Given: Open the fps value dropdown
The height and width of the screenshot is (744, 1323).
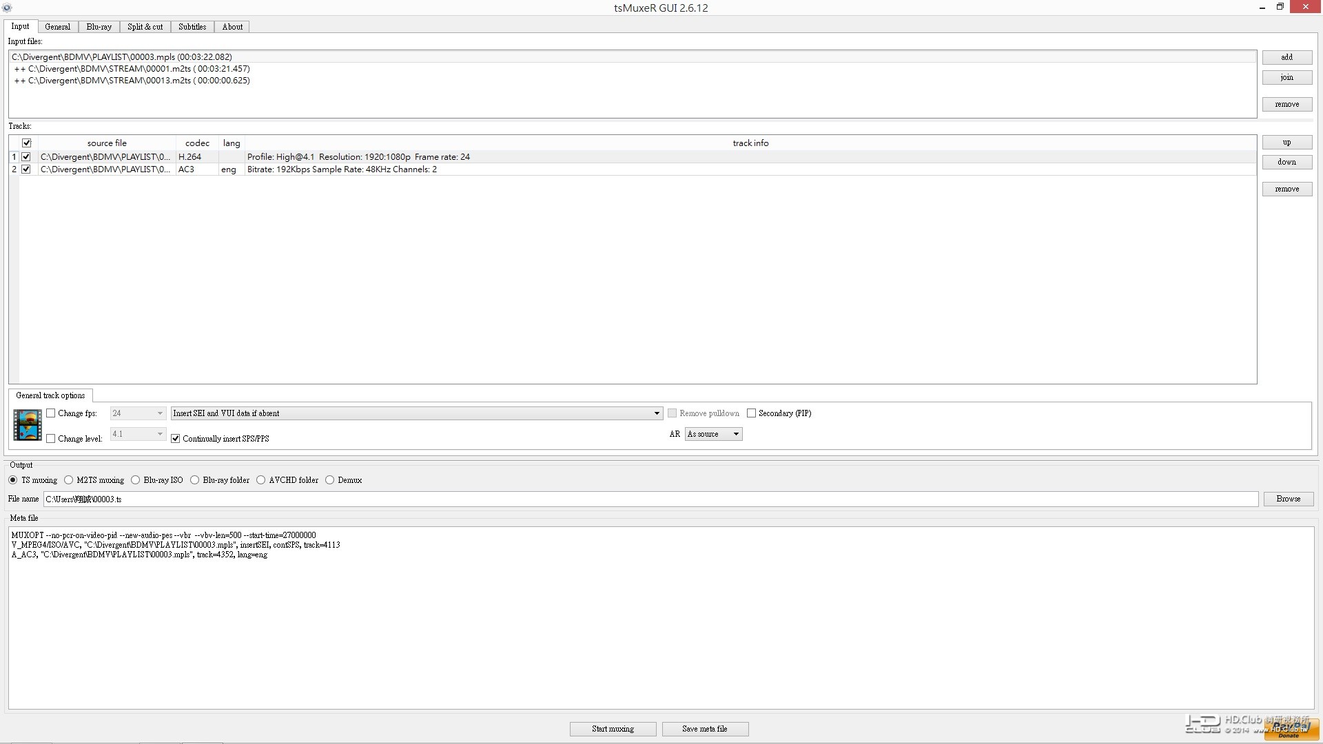Looking at the screenshot, I should pos(138,413).
